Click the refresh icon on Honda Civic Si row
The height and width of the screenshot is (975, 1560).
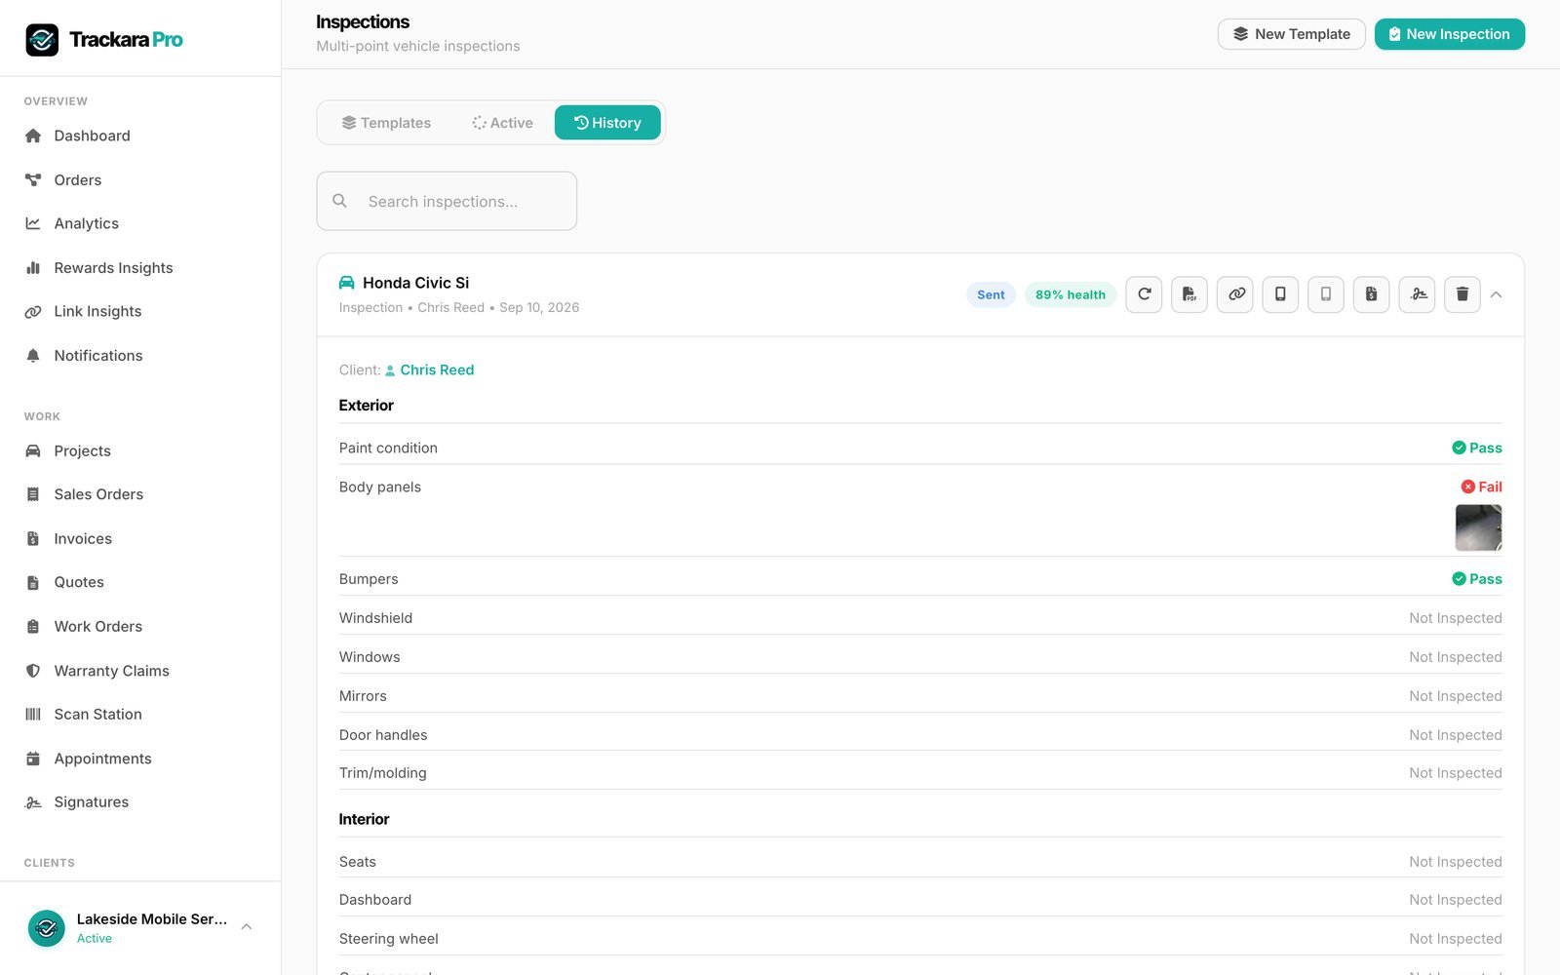[x=1144, y=294]
